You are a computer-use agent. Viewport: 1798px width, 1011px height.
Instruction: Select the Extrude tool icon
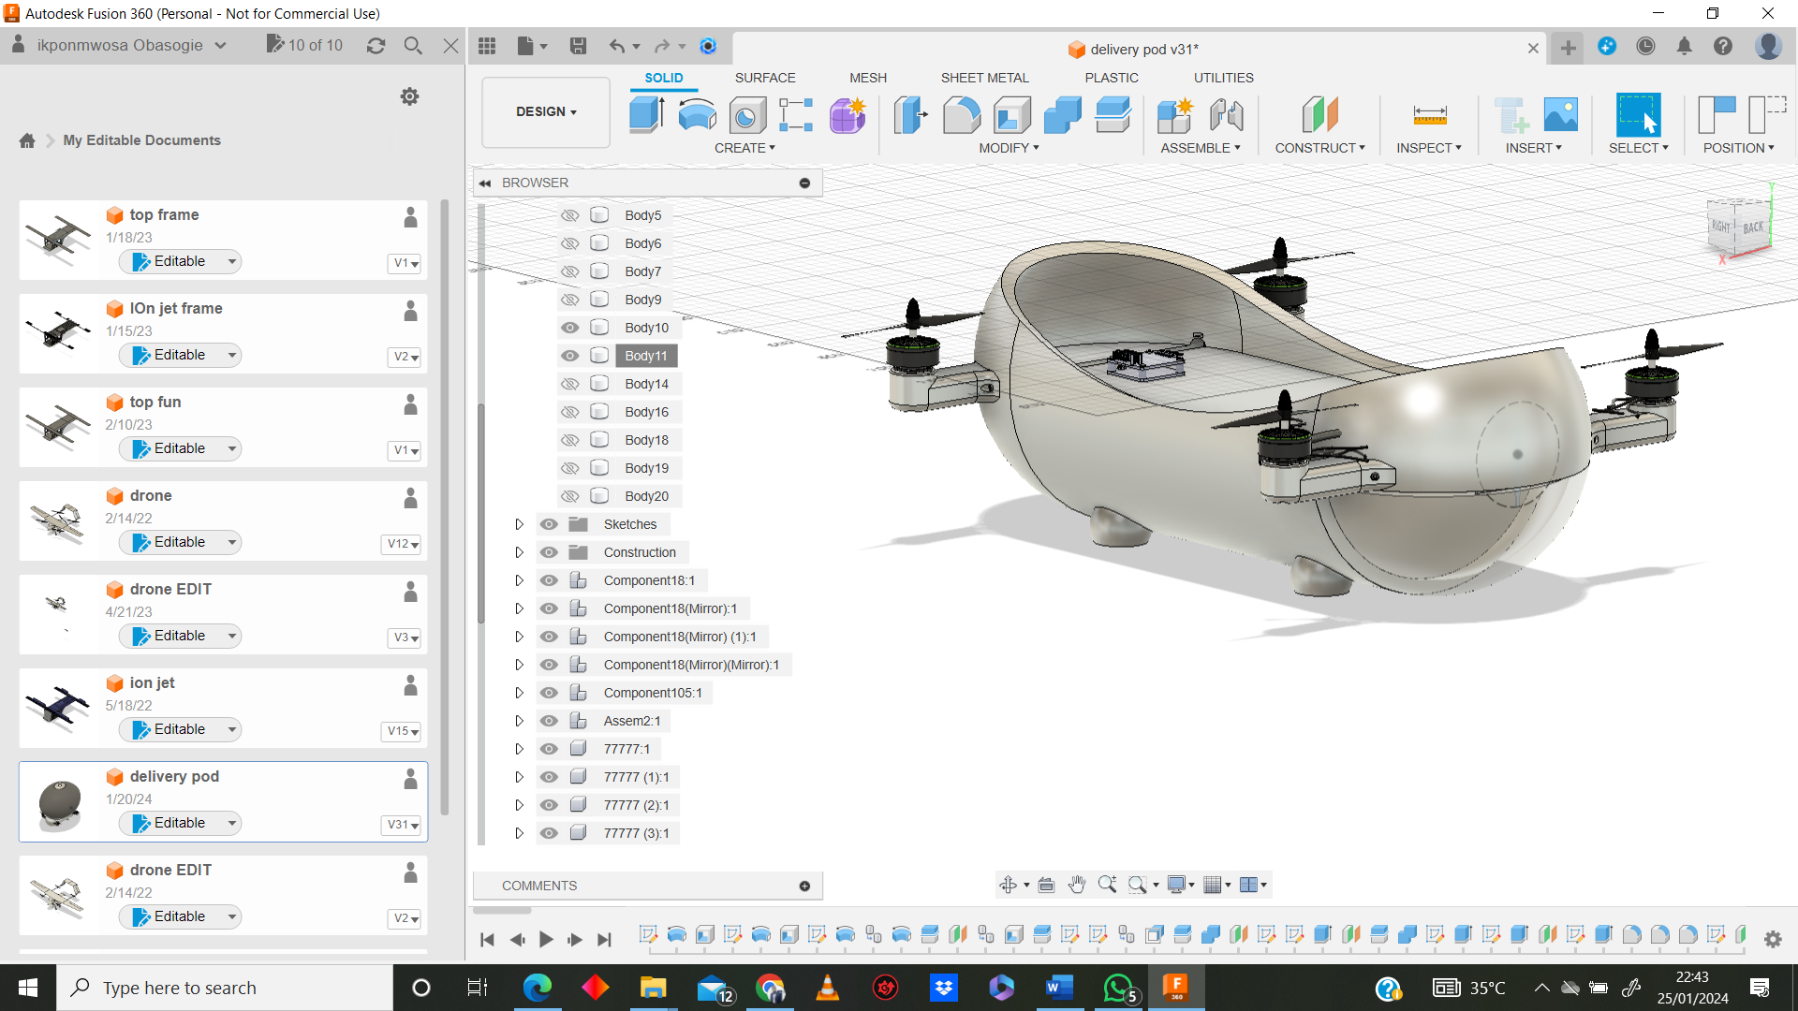pyautogui.click(x=646, y=115)
